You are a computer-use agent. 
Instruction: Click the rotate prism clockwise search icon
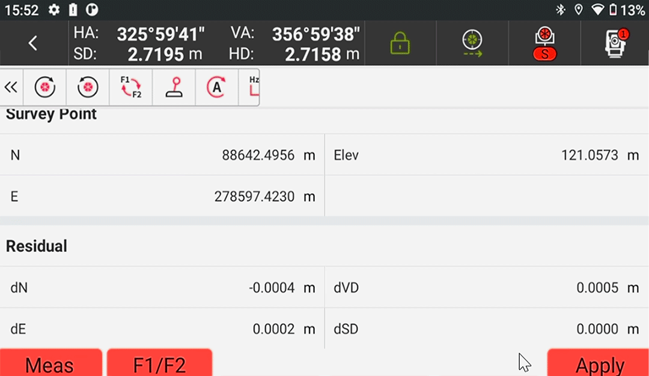[45, 88]
